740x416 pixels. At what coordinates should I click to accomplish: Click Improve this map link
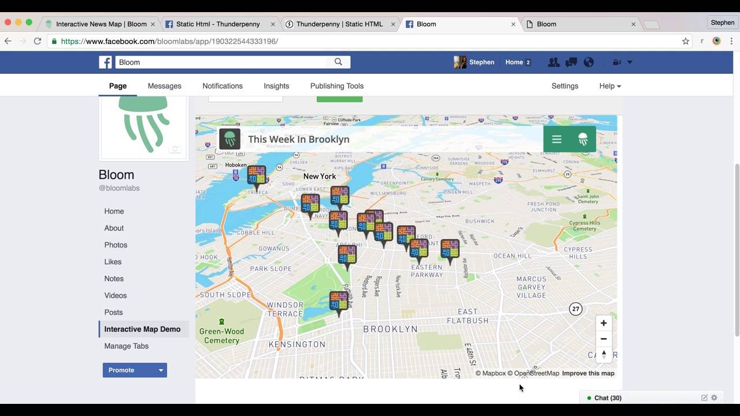pyautogui.click(x=588, y=373)
